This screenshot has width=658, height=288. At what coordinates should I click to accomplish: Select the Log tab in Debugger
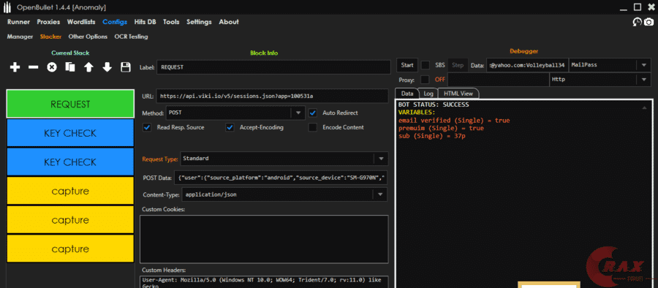tap(428, 94)
